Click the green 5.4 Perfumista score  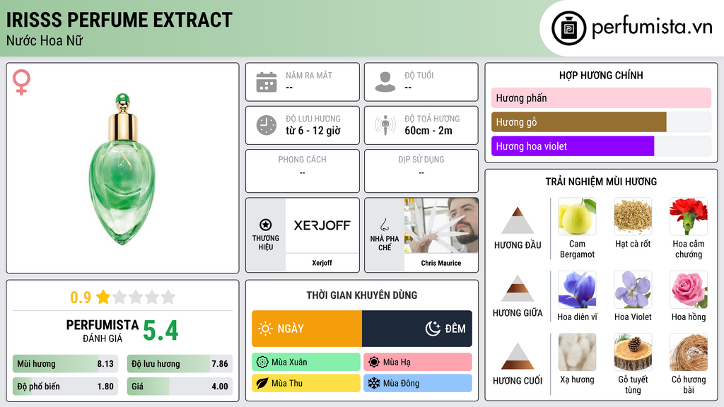tap(160, 331)
